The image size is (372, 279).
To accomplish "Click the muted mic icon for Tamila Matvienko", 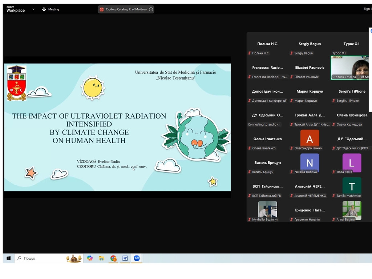I will [x=334, y=196].
